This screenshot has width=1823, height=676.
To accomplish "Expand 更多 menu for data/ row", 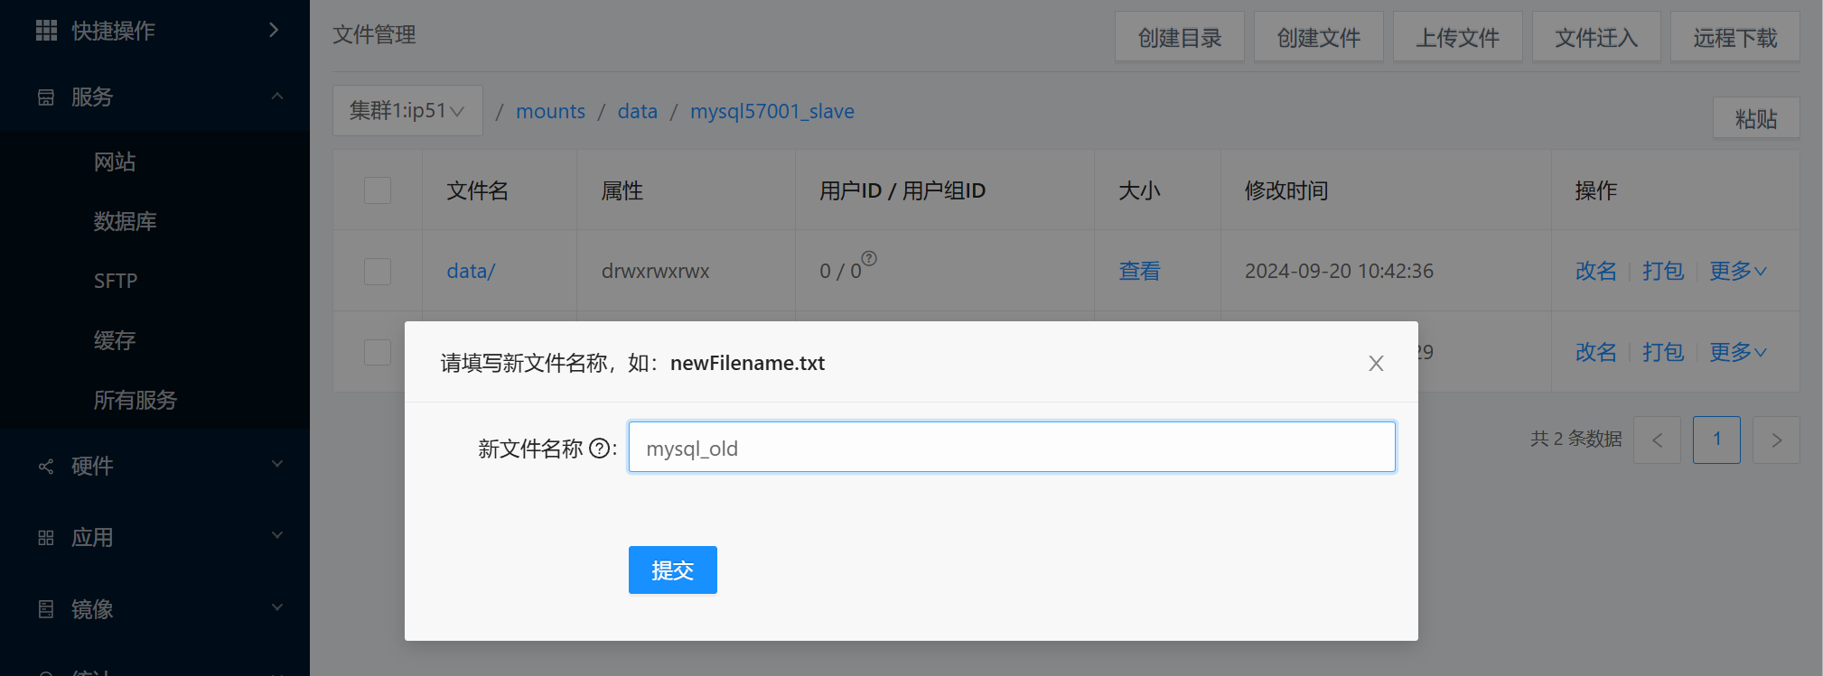I will point(1737,271).
